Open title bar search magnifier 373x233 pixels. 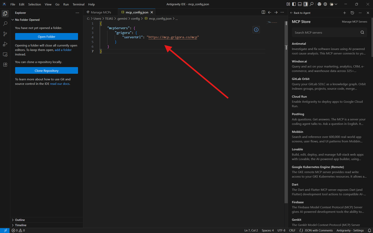(x=311, y=4)
